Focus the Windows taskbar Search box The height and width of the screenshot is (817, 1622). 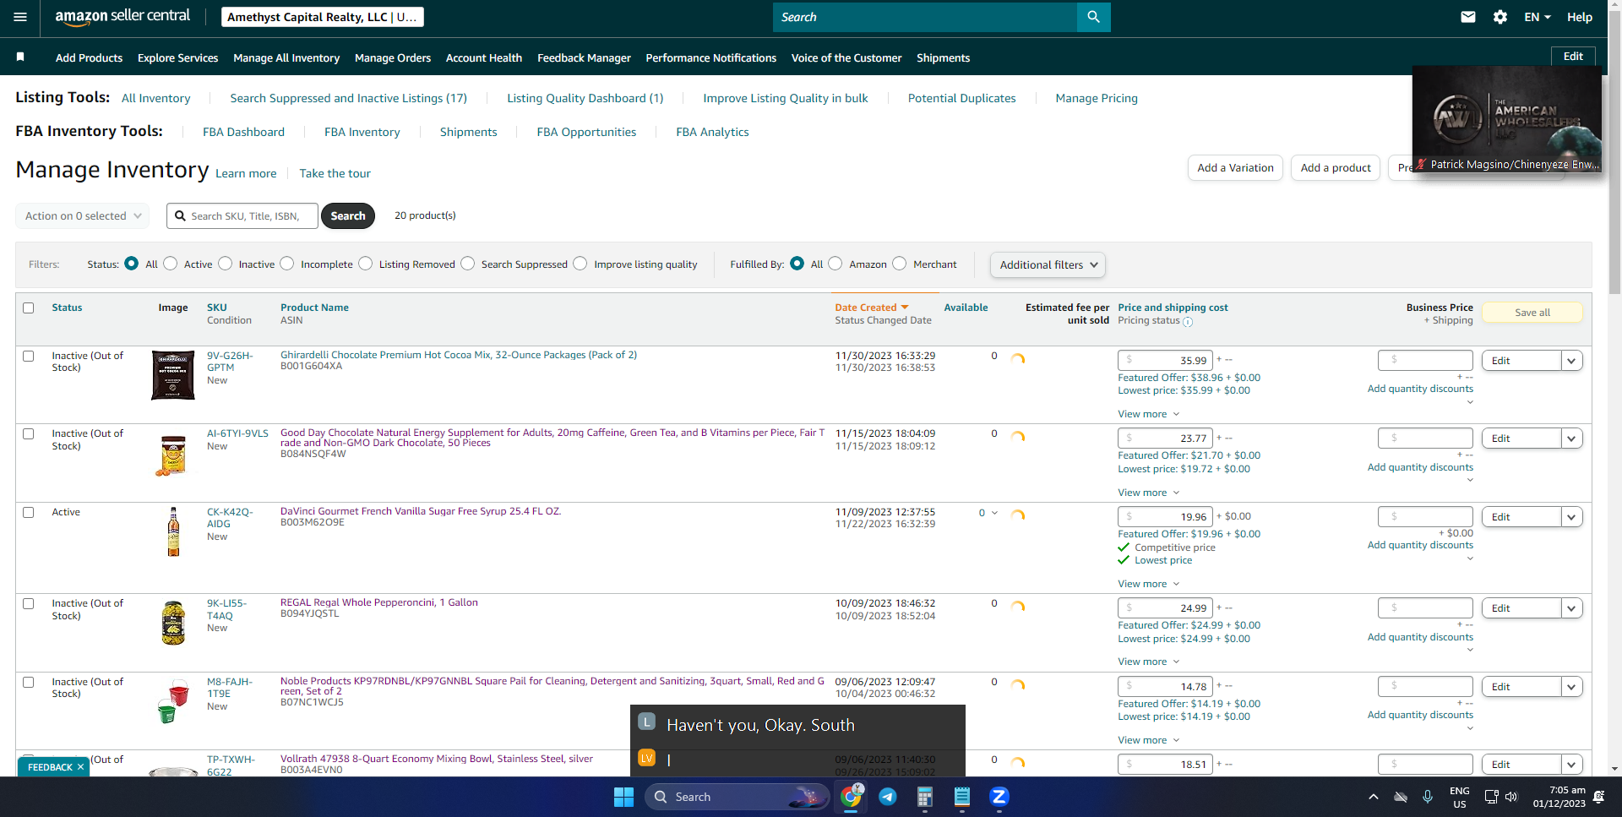(x=737, y=797)
